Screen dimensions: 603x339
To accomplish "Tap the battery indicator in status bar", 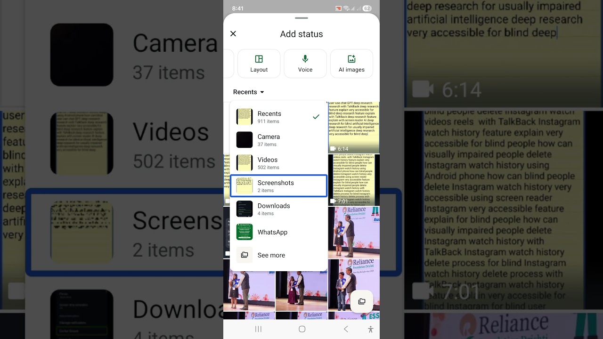I will point(367,8).
